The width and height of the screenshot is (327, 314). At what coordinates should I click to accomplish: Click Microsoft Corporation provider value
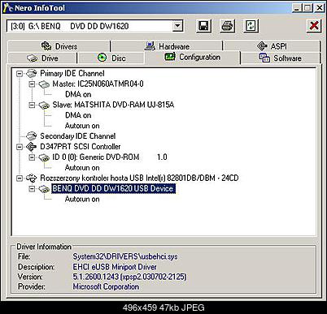tap(106, 286)
